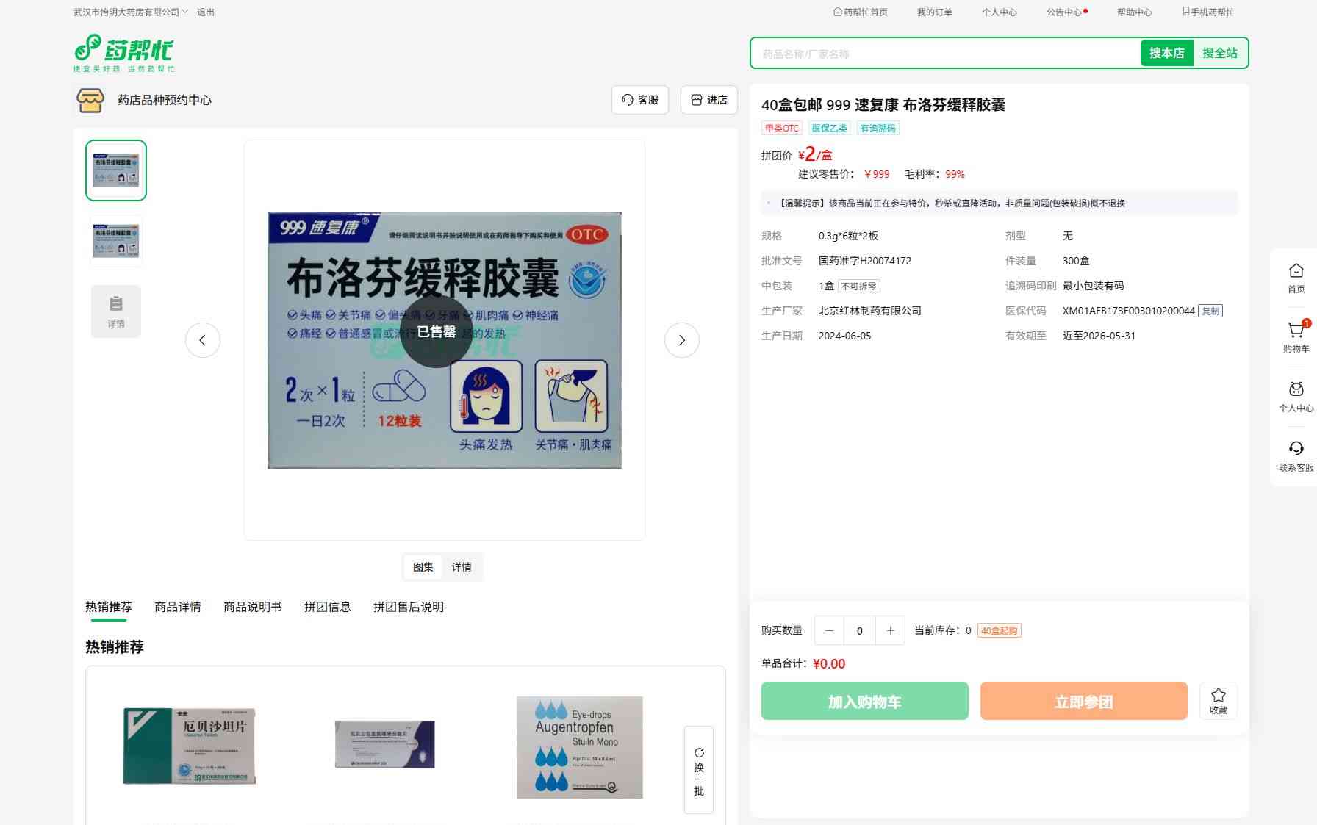This screenshot has height=825, width=1317.
Task: Switch to 商品详情 tab
Action: coord(177,607)
